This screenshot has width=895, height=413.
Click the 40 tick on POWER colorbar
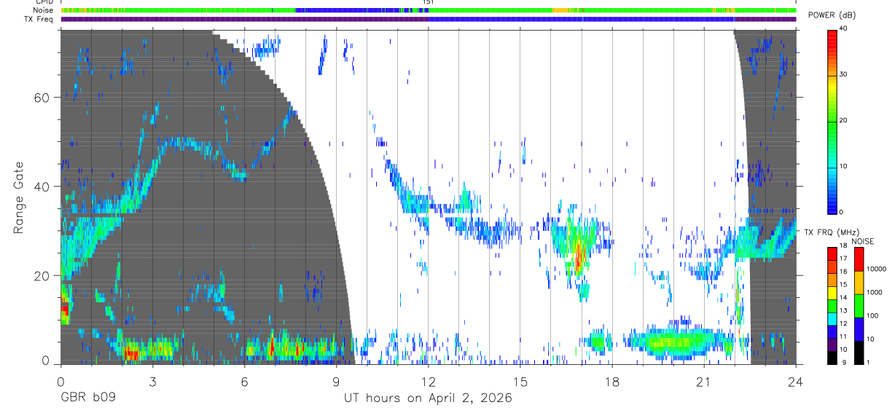click(845, 28)
